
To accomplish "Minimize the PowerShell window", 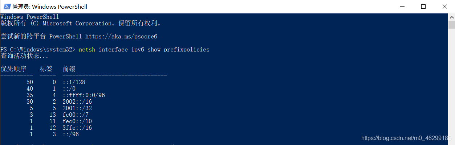I will 402,7.
